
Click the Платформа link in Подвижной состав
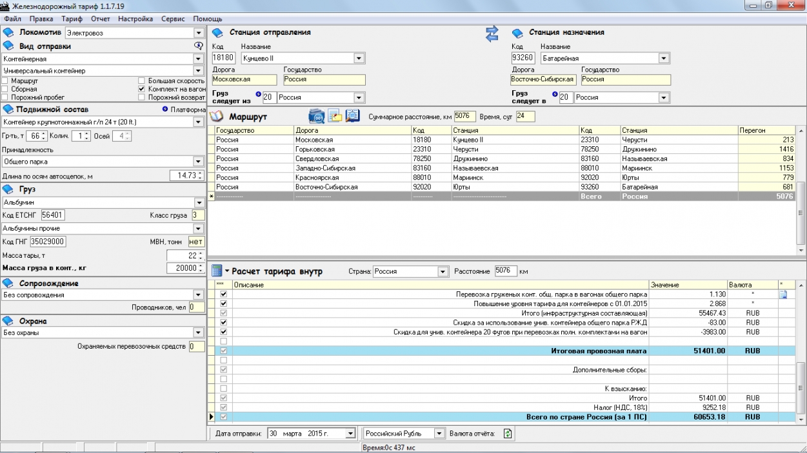click(x=187, y=110)
